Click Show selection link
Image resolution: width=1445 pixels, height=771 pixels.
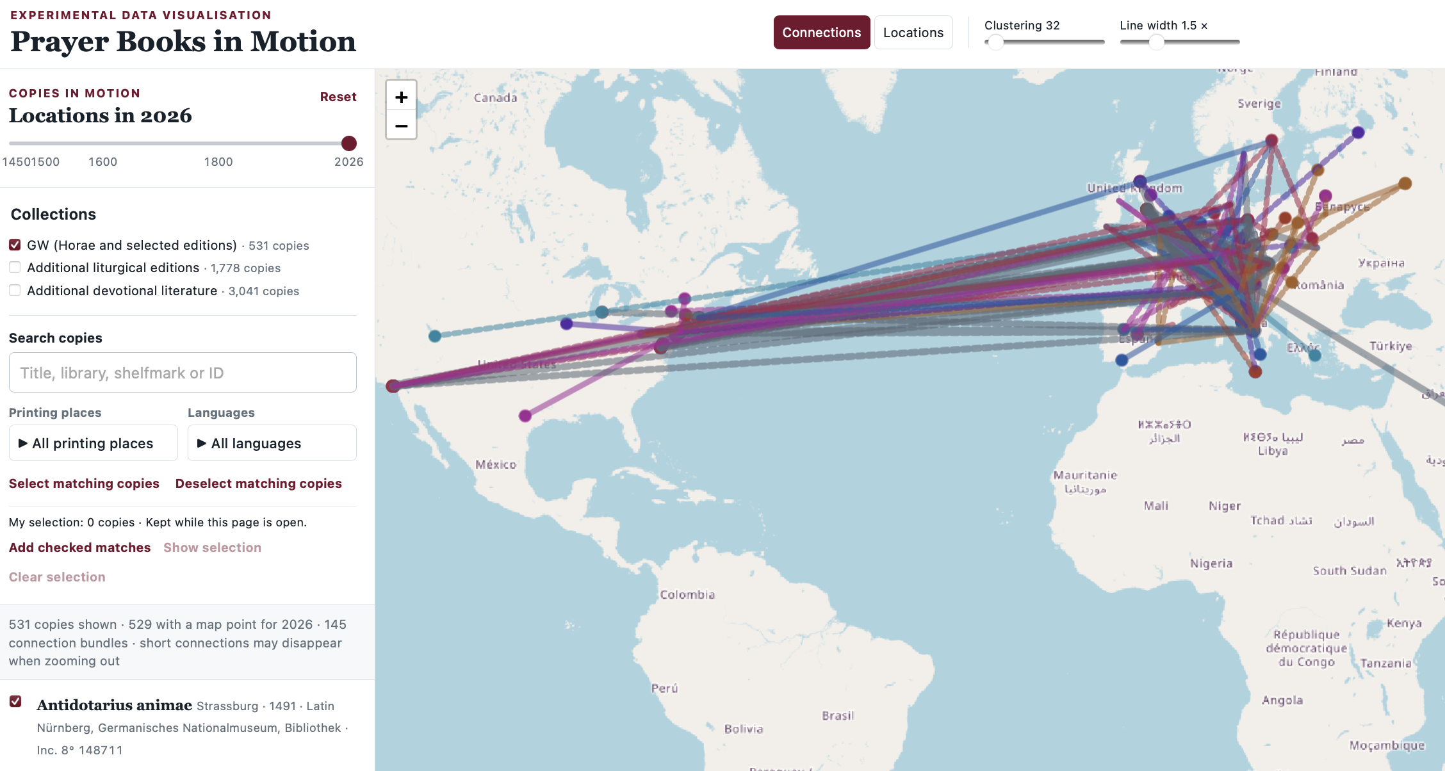[212, 548]
